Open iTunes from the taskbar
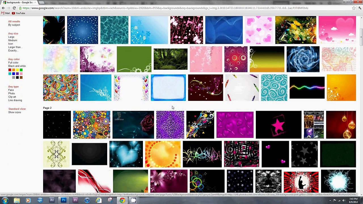 pos(87,200)
